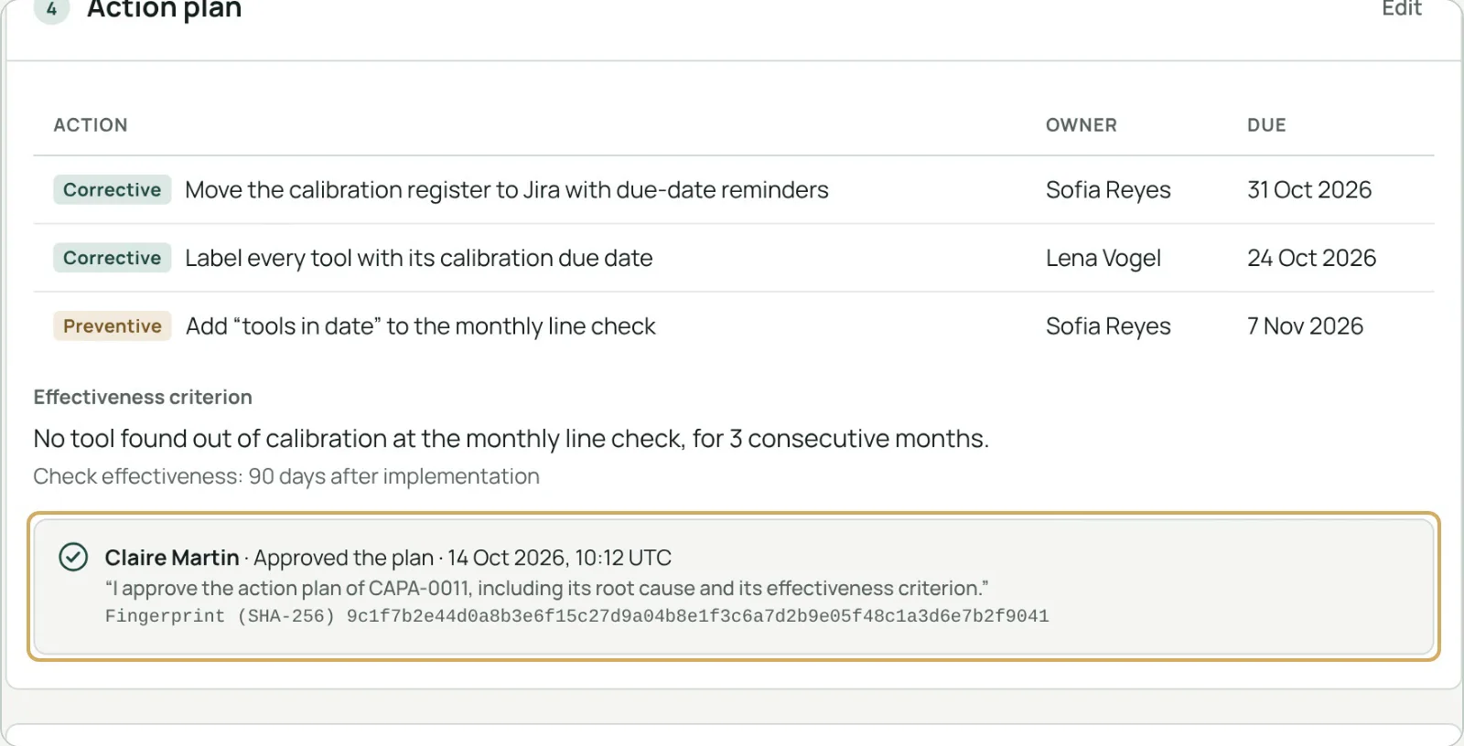
Task: Click the second Corrective tag on Label row
Action: pyautogui.click(x=113, y=258)
